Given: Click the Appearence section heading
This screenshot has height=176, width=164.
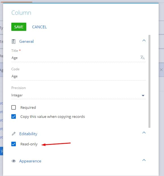Looking at the screenshot, I should coord(30,161).
